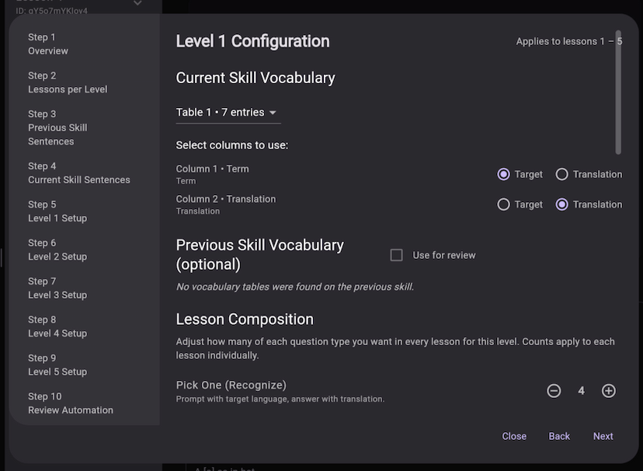Collapse the lesson selector chevron at the top
The width and height of the screenshot is (643, 471).
pos(137,4)
